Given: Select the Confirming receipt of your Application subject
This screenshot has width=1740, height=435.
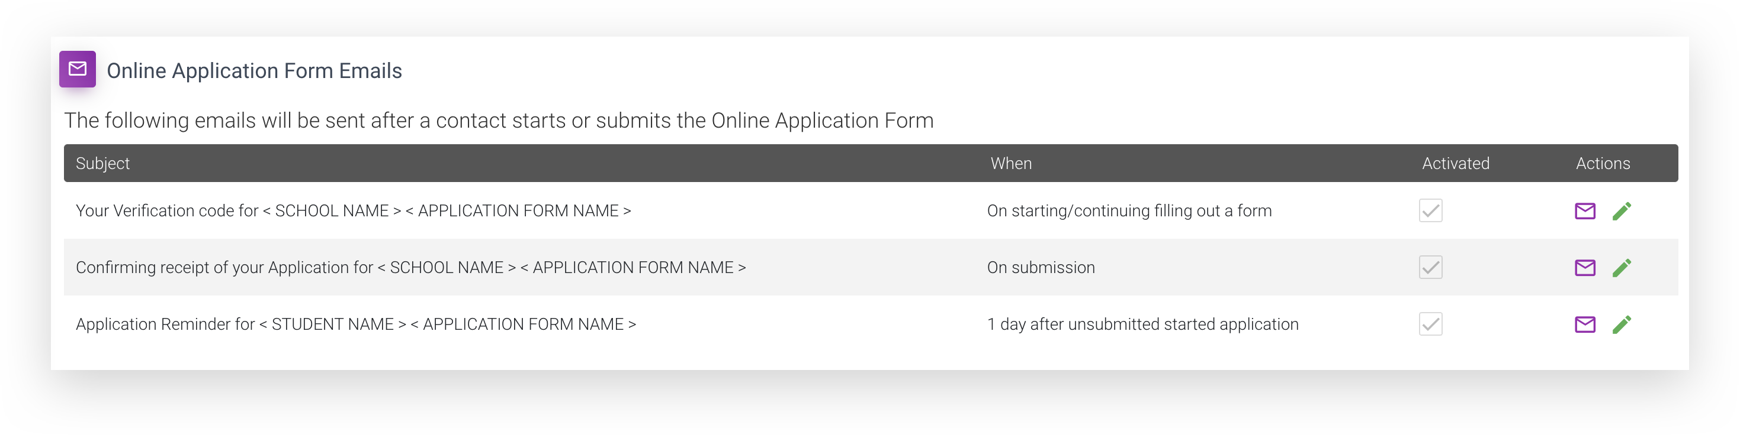Looking at the screenshot, I should coord(410,267).
